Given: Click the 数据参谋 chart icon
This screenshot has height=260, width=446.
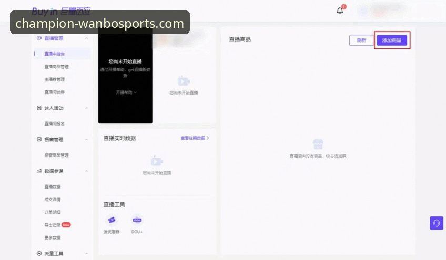Looking at the screenshot, I should [39, 171].
